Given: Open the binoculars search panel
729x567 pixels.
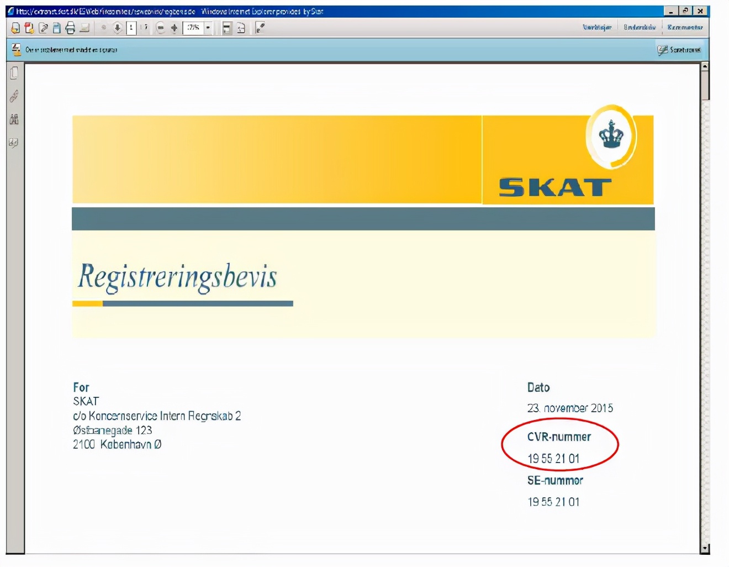Looking at the screenshot, I should coord(14,119).
